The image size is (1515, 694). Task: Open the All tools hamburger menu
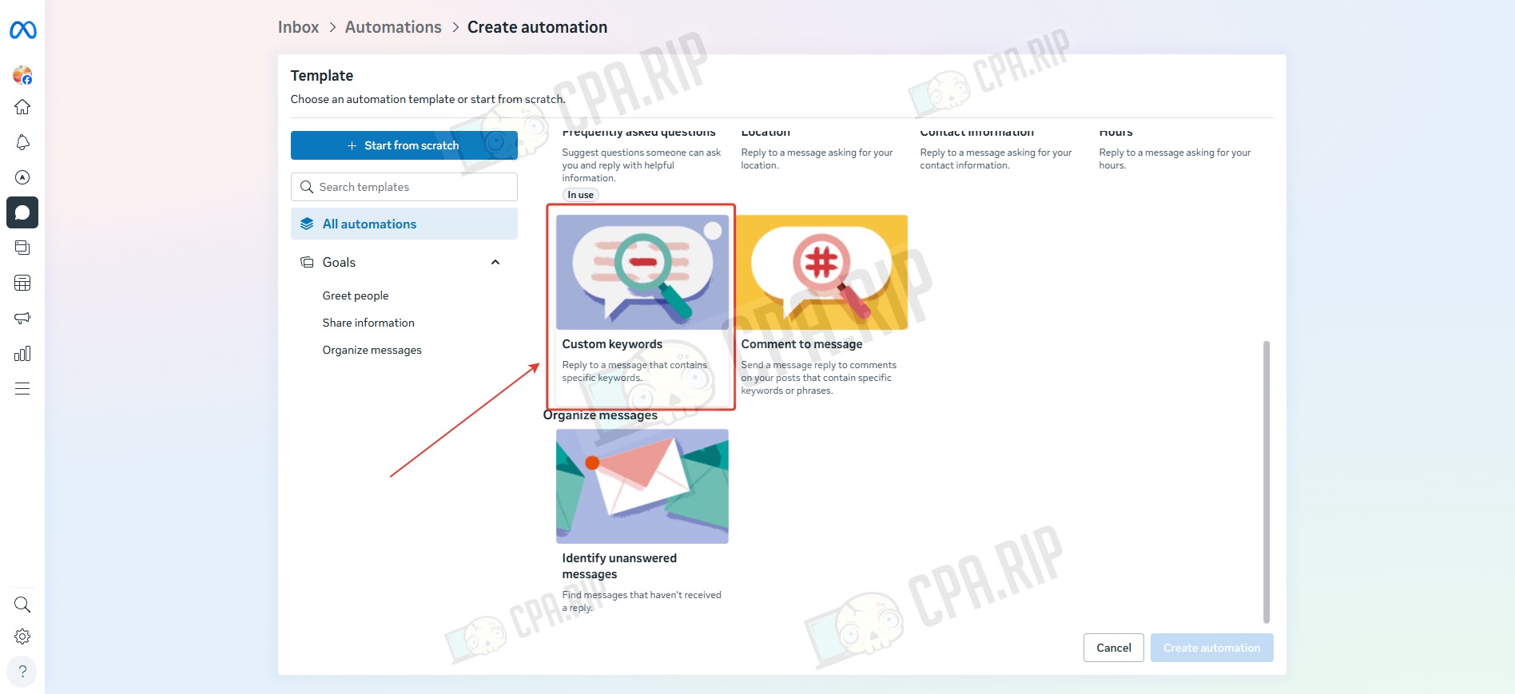(x=22, y=389)
